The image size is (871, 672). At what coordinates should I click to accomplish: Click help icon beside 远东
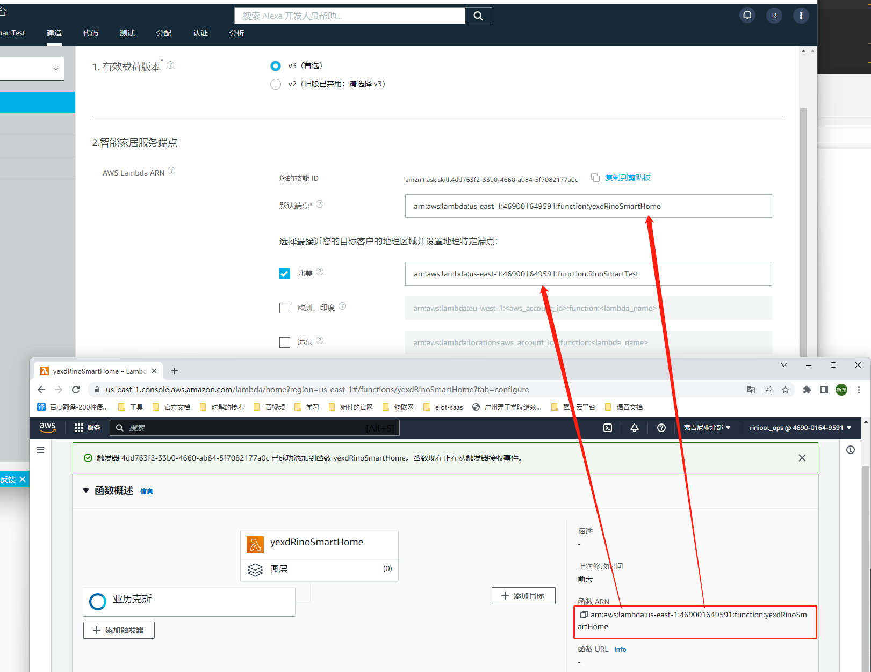[320, 340]
